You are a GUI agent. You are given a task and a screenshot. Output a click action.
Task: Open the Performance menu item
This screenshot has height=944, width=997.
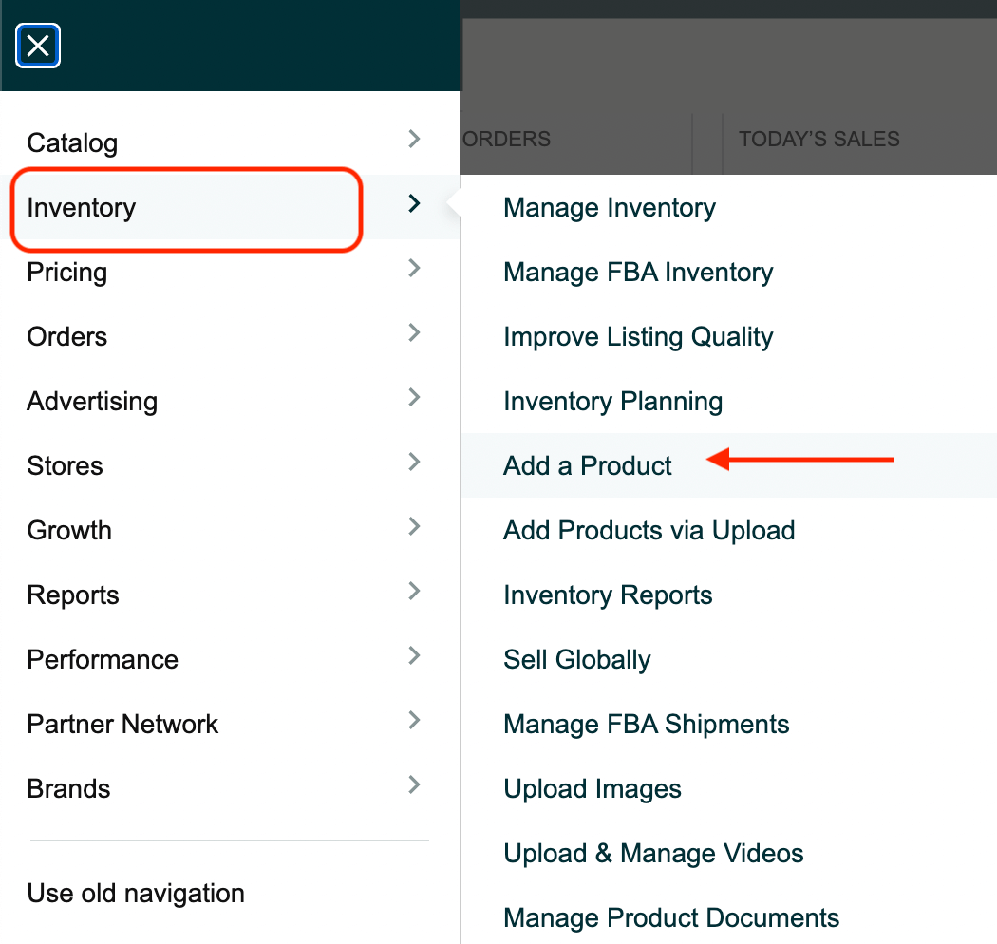coord(103,660)
